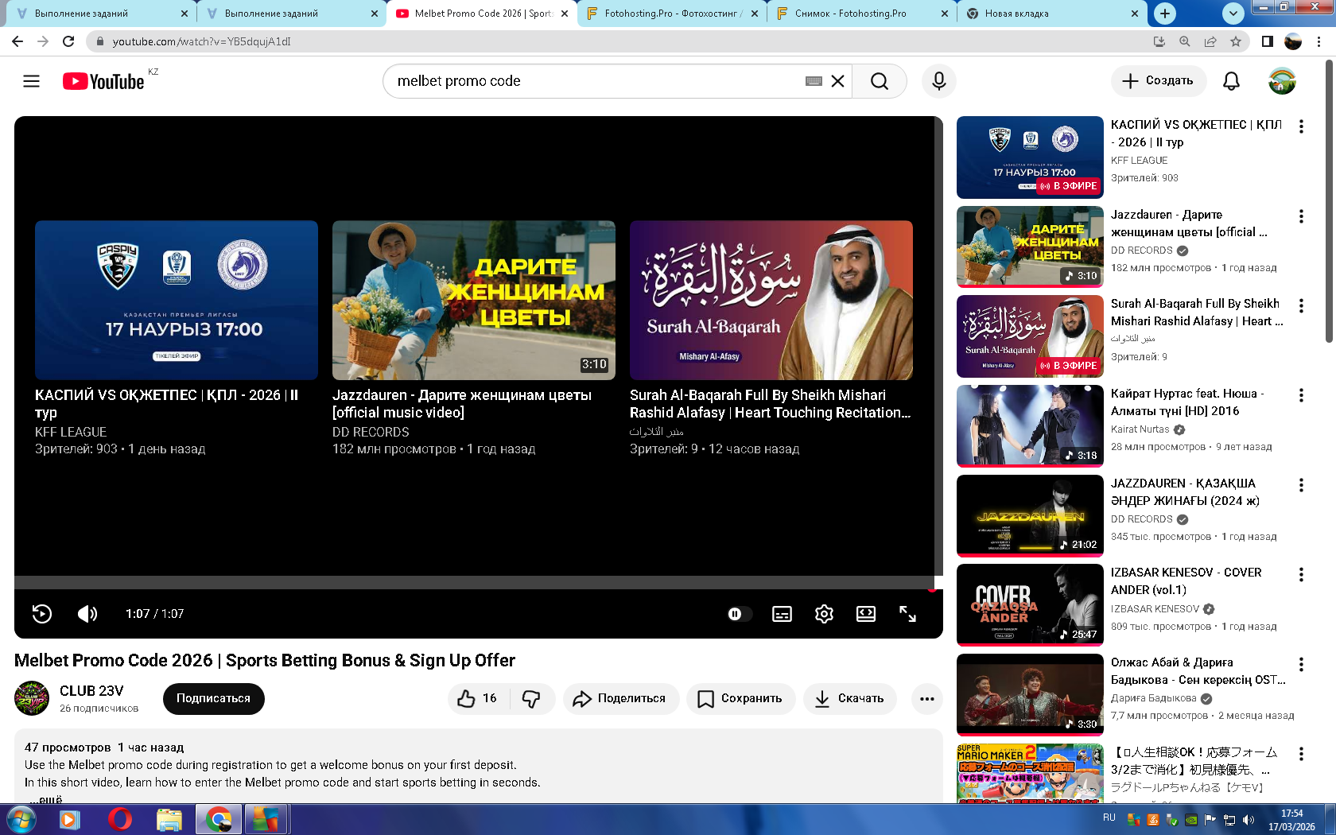The width and height of the screenshot is (1336, 835).
Task: Open the browser zoom icon in address bar
Action: [x=1185, y=41]
